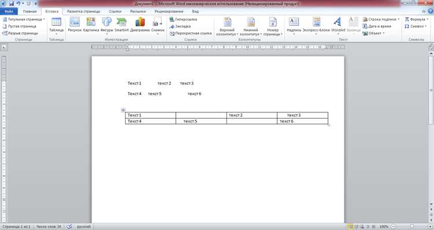
Task: Click the zoom slider handle
Action: coord(412,227)
